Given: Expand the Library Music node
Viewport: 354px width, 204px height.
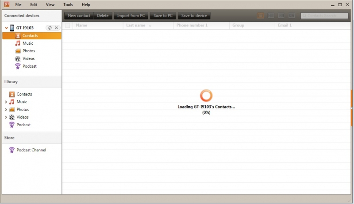Looking at the screenshot, I should point(6,102).
